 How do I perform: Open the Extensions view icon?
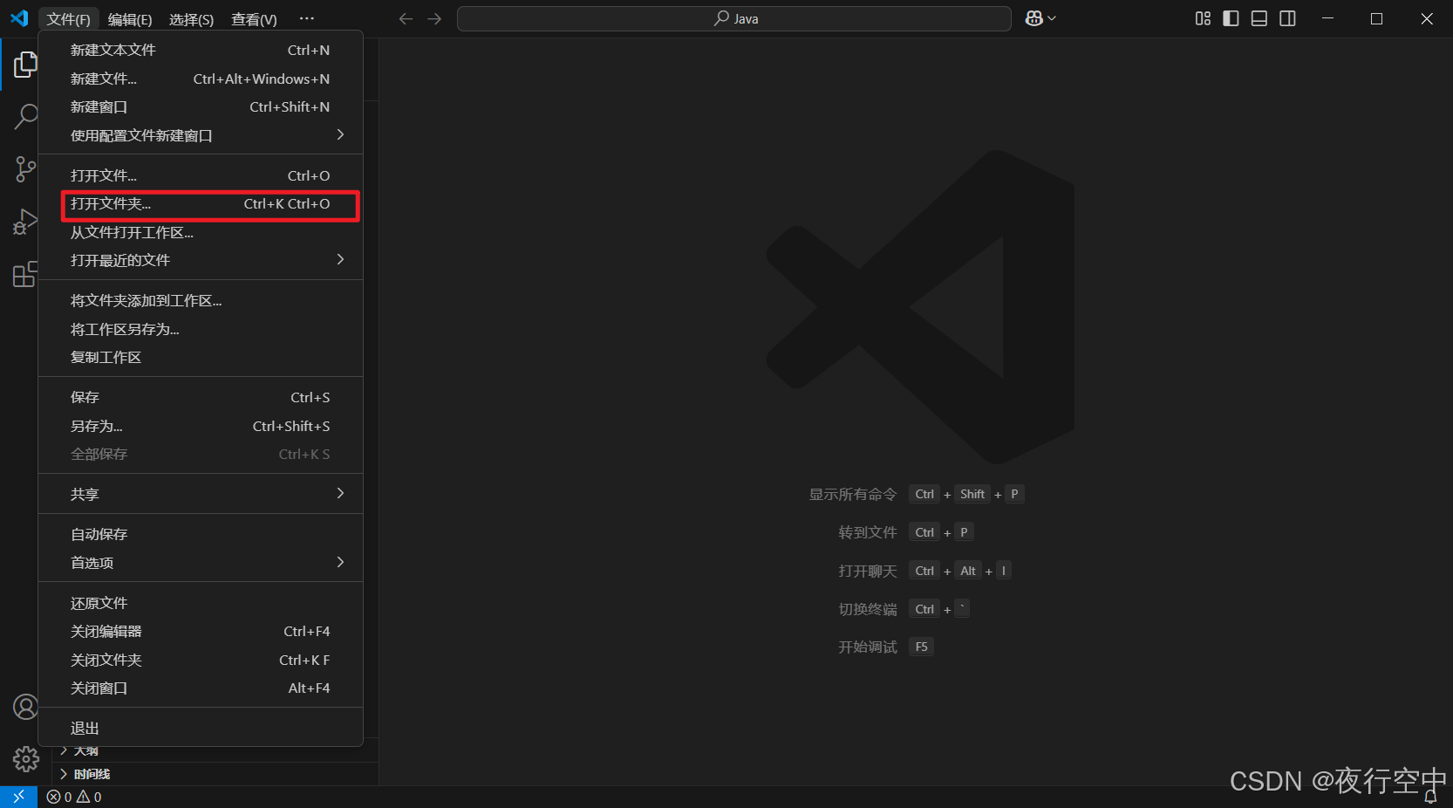(x=25, y=274)
